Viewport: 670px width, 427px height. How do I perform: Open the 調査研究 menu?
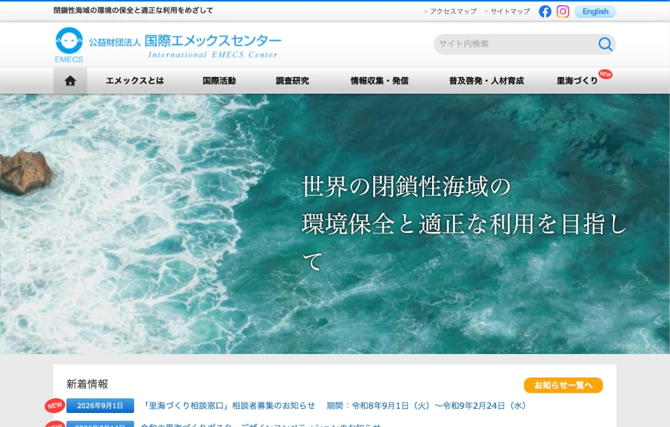(x=292, y=81)
